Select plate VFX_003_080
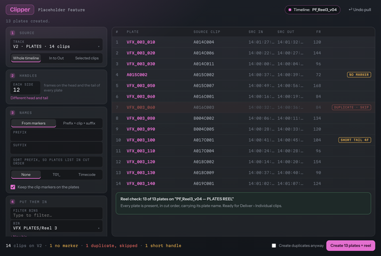The width and height of the screenshot is (381, 256). 141,118
